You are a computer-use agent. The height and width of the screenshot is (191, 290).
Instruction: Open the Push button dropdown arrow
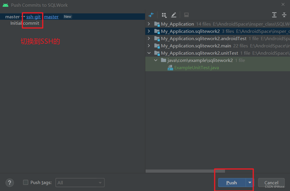(x=250, y=183)
